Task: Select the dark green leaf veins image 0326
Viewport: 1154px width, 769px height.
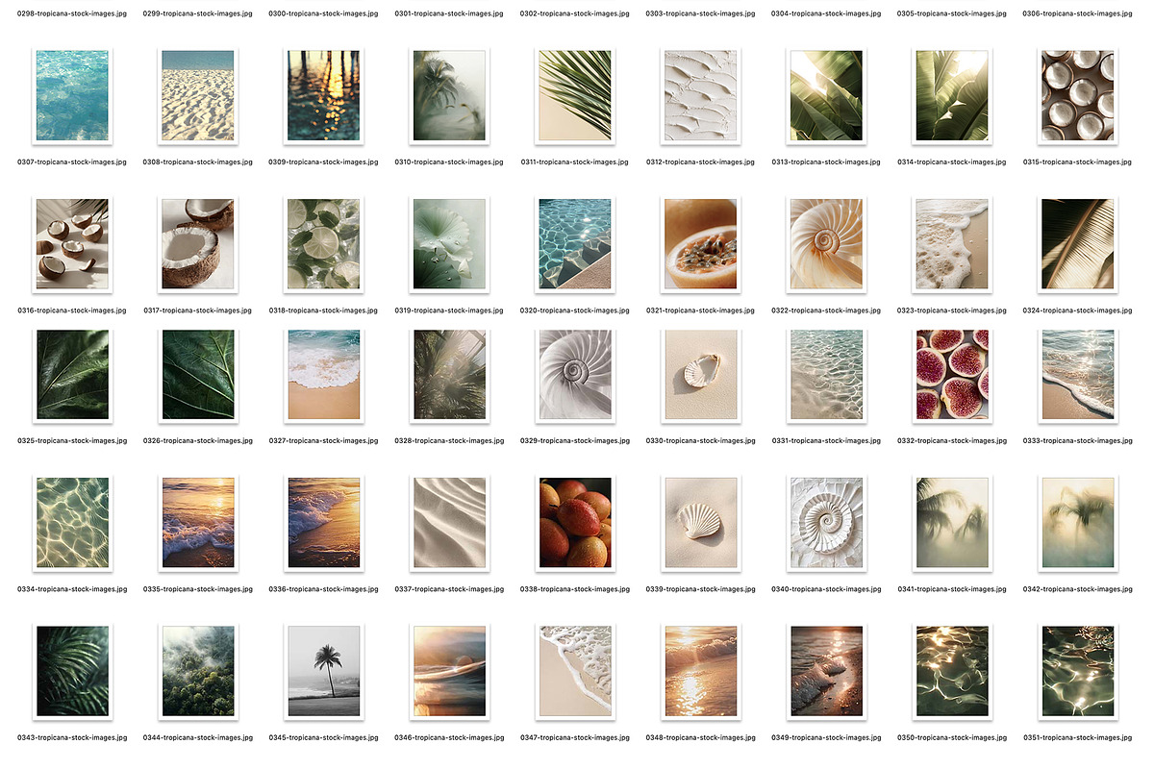Action: pos(198,374)
